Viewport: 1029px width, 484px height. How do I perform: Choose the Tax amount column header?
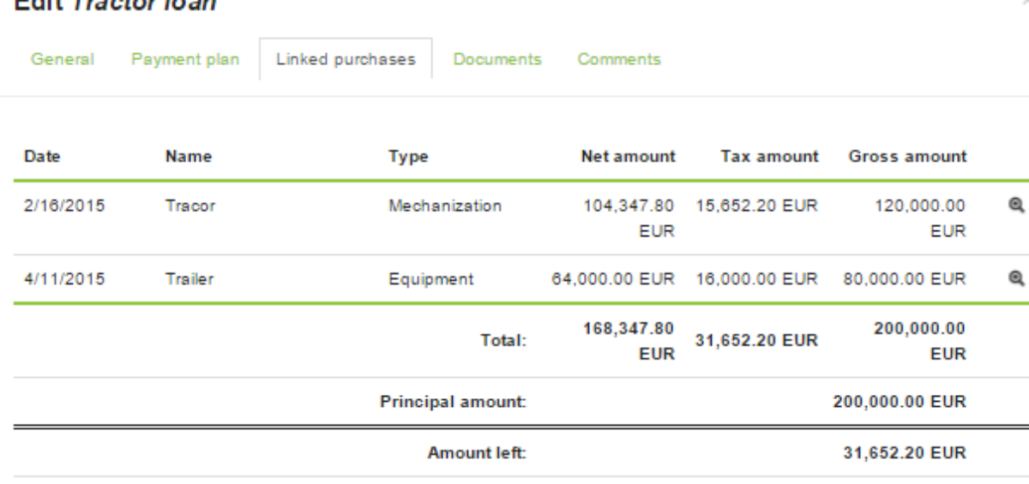click(769, 157)
